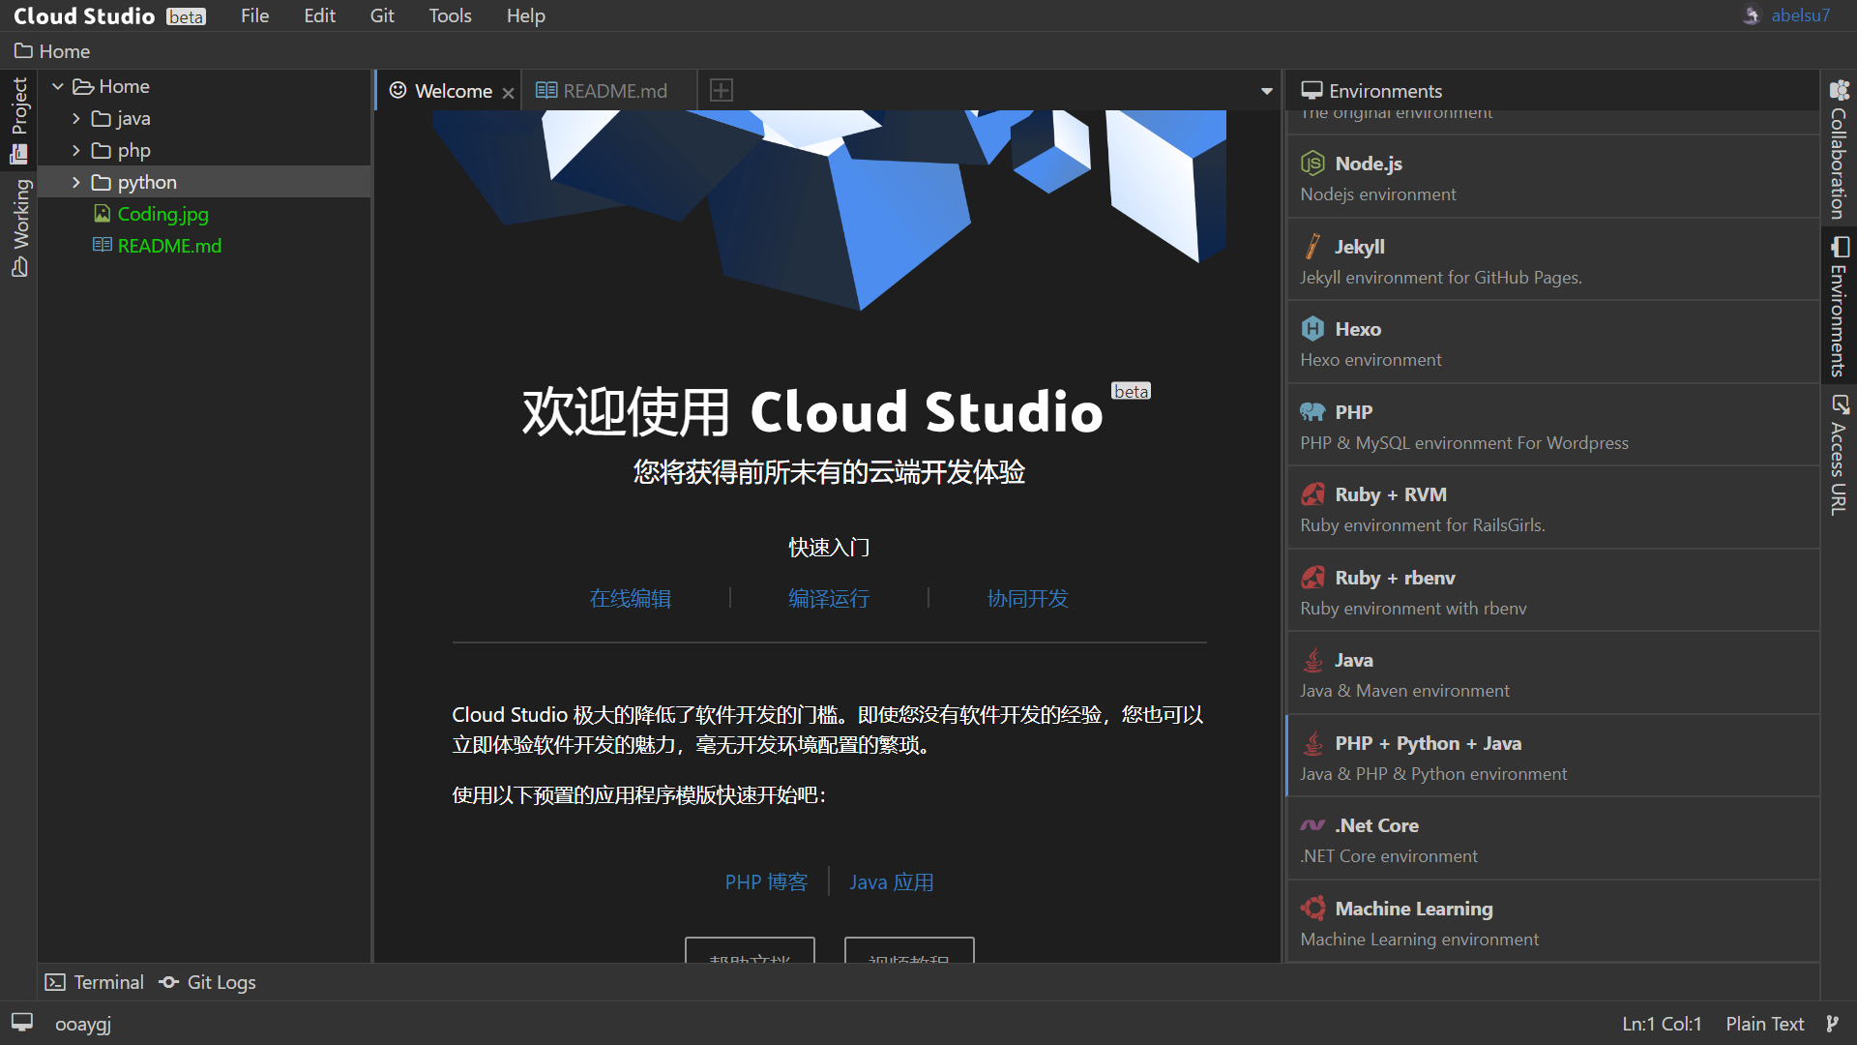Expand the java folder
This screenshot has width=1857, height=1045.
pos(75,118)
